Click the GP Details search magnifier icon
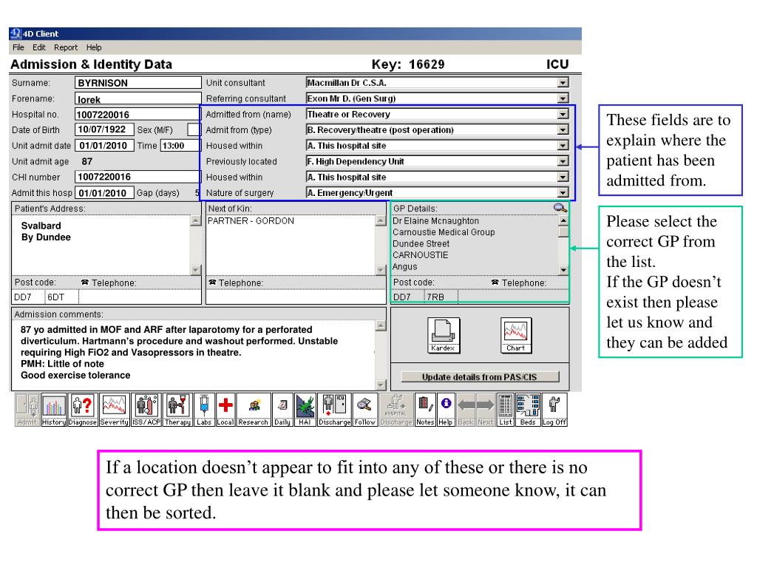This screenshot has height=568, width=757. (x=560, y=208)
